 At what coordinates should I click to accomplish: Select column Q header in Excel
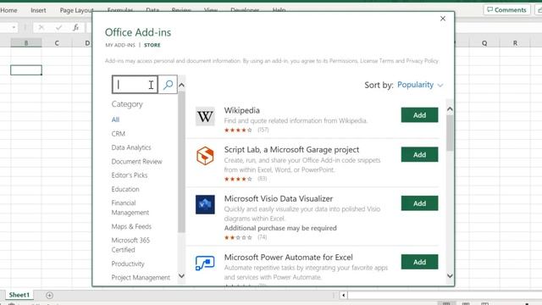coord(484,43)
